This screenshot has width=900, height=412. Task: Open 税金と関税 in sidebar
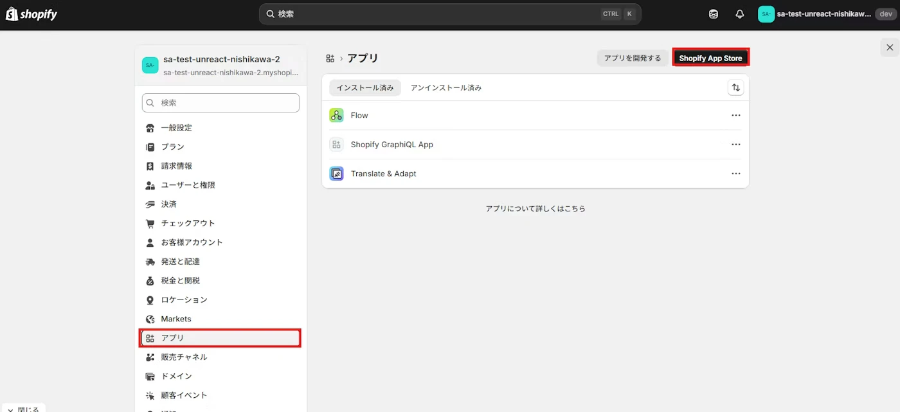(x=221, y=281)
